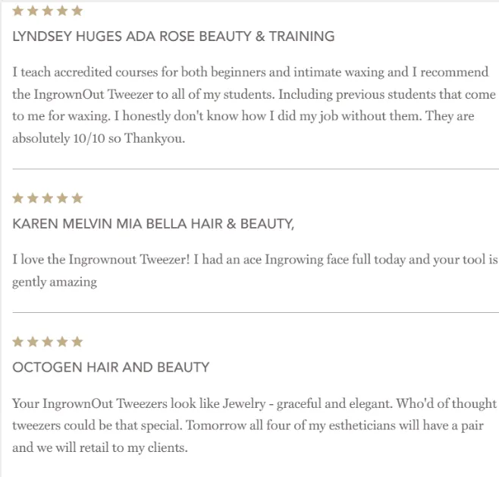Select the Lyndsey Huges Ada Rose Beauty heading
The width and height of the screenshot is (499, 477).
(x=174, y=36)
